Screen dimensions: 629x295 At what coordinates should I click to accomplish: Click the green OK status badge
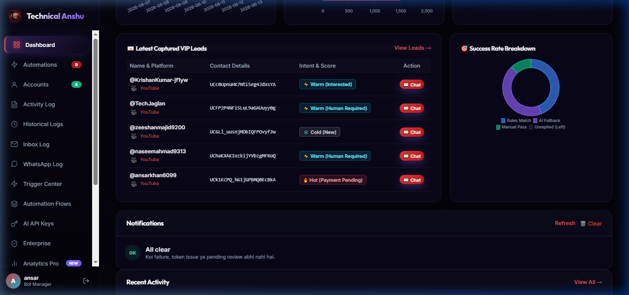click(x=133, y=253)
